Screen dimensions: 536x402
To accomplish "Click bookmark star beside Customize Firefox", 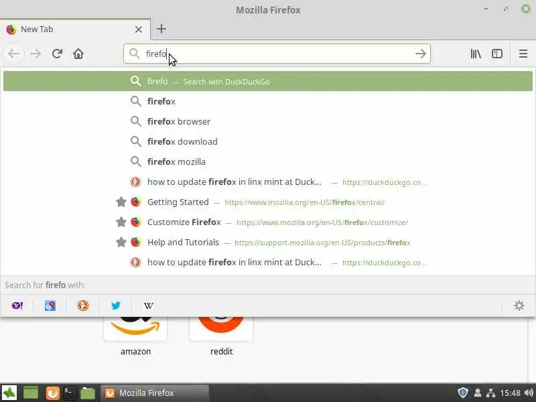I will pos(121,222).
